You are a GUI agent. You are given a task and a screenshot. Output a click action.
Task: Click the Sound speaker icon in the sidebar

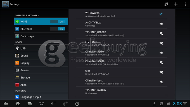(17, 56)
